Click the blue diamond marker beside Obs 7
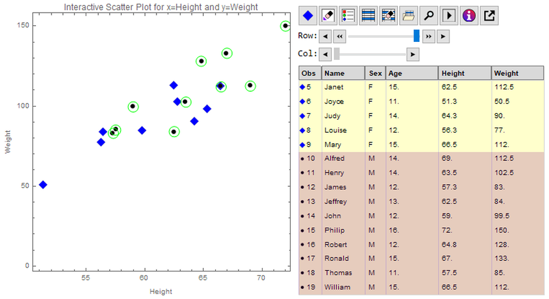 click(x=303, y=116)
